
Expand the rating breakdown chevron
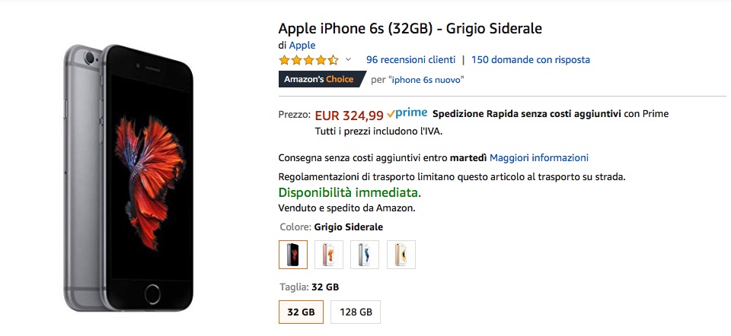click(x=349, y=60)
